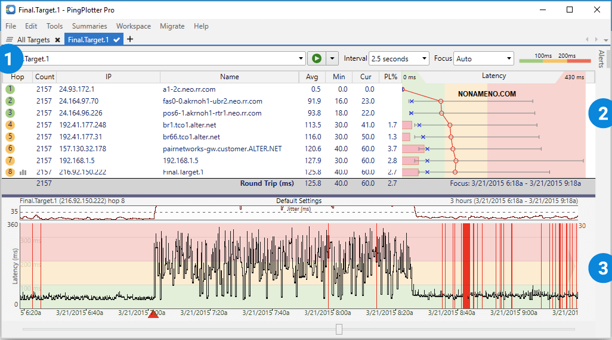Start tracing with the green play button
Image resolution: width=612 pixels, height=340 pixels.
(x=316, y=58)
